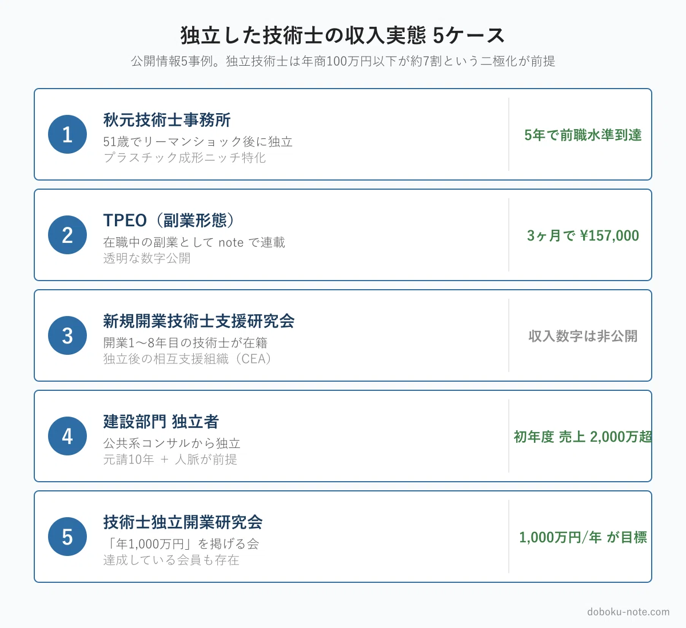Click the number 3 circle badge
The image size is (686, 628).
point(67,335)
